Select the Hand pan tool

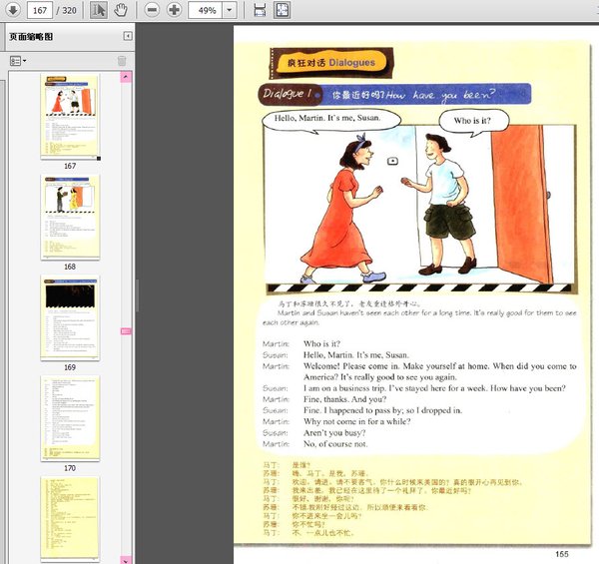(x=121, y=10)
